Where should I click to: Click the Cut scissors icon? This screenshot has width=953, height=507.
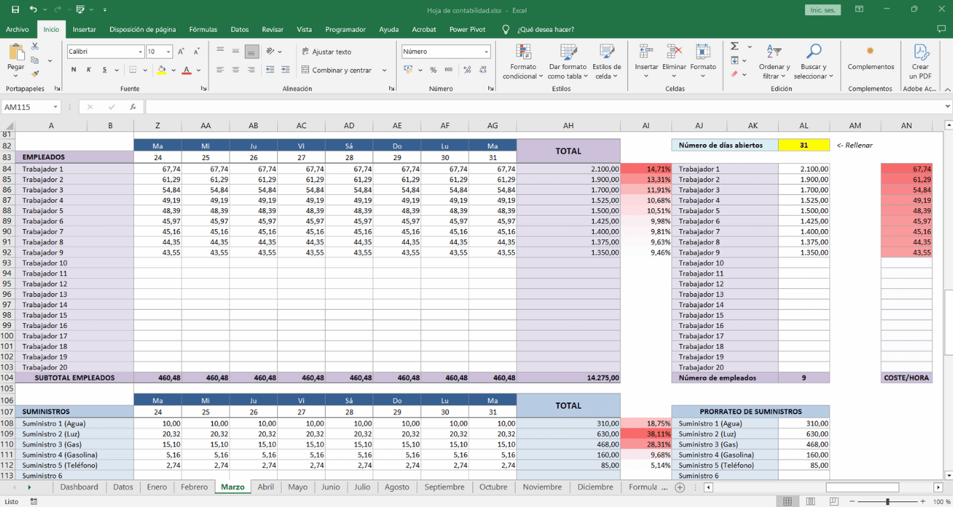point(35,47)
